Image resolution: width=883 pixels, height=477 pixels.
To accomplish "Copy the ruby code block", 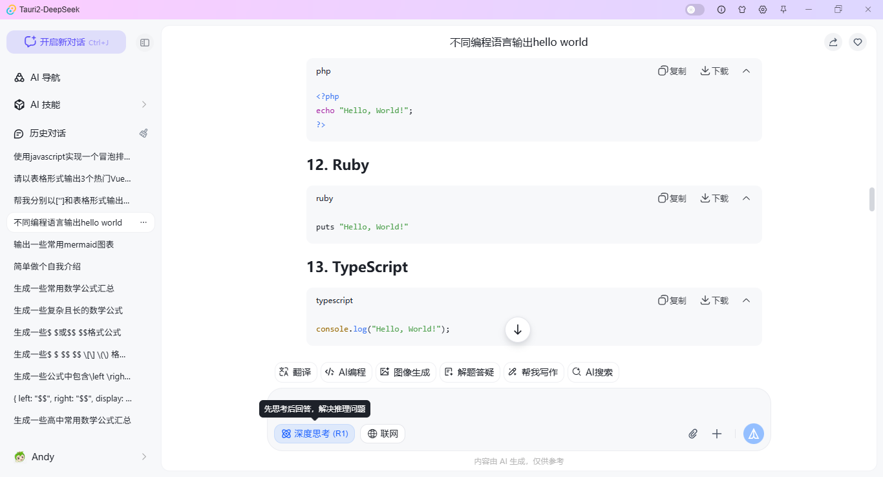I will 672,198.
